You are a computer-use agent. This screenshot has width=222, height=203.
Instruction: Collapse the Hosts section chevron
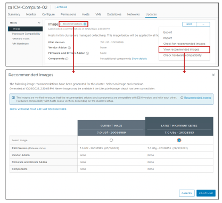click(39, 23)
